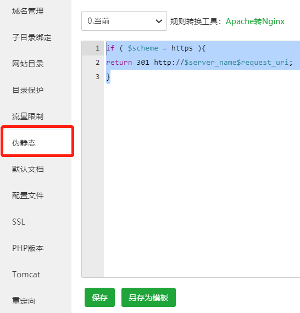
Task: Select 子目录绑定 in sidebar
Action: (32, 37)
